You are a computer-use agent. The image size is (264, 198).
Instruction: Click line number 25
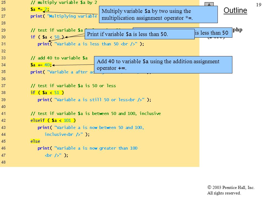coord(3,2)
